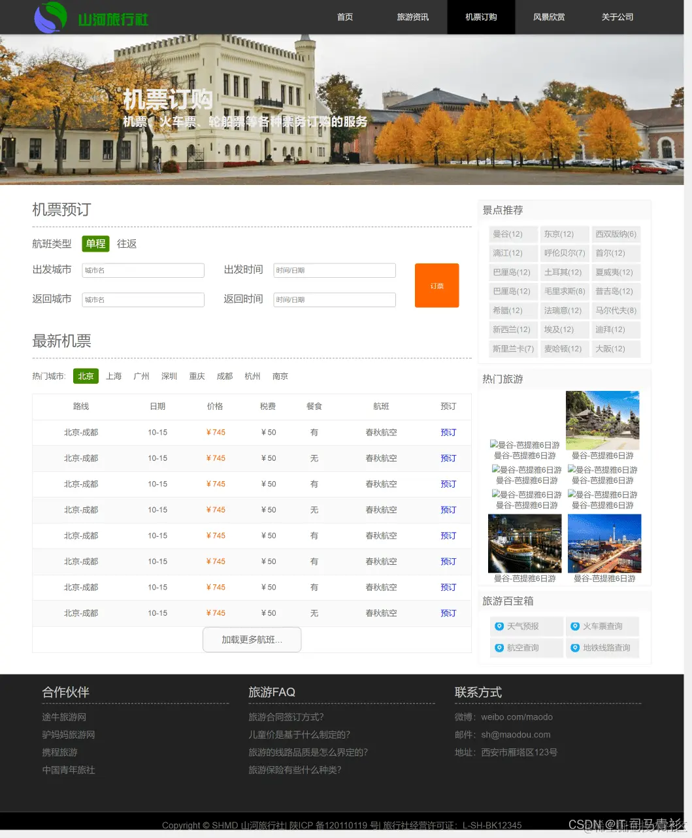Image resolution: width=692 pixels, height=838 pixels.
Task: Click the 曼谷-芭提雅6日游 tour thumbnail
Action: point(602,419)
